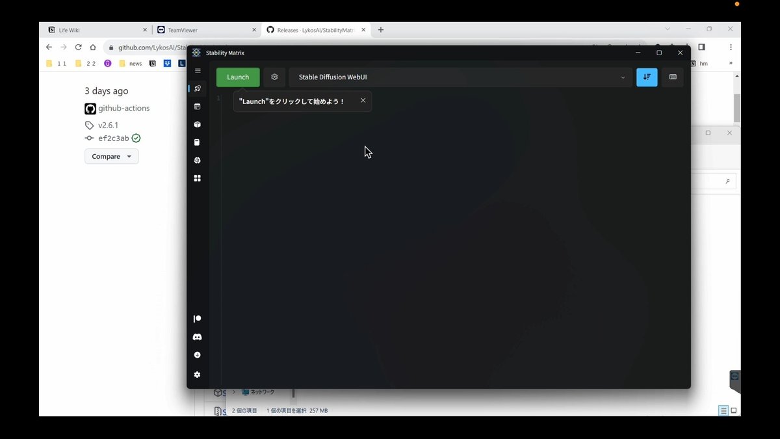This screenshot has height=439, width=780.
Task: Open the v2.6.1 tag link
Action: pos(108,125)
